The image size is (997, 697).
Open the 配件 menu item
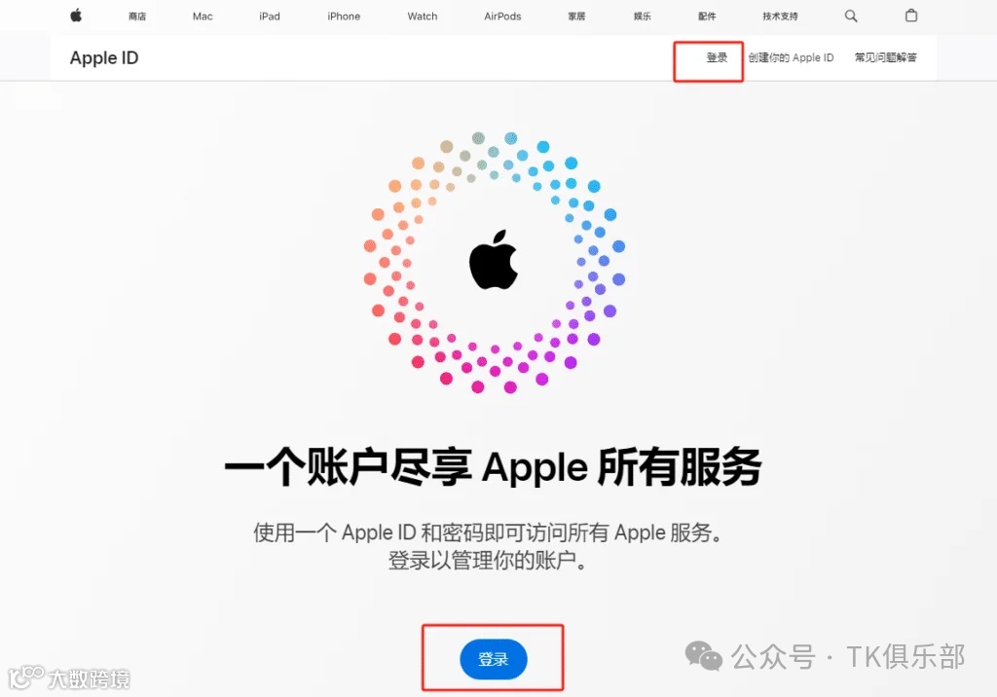[707, 17]
